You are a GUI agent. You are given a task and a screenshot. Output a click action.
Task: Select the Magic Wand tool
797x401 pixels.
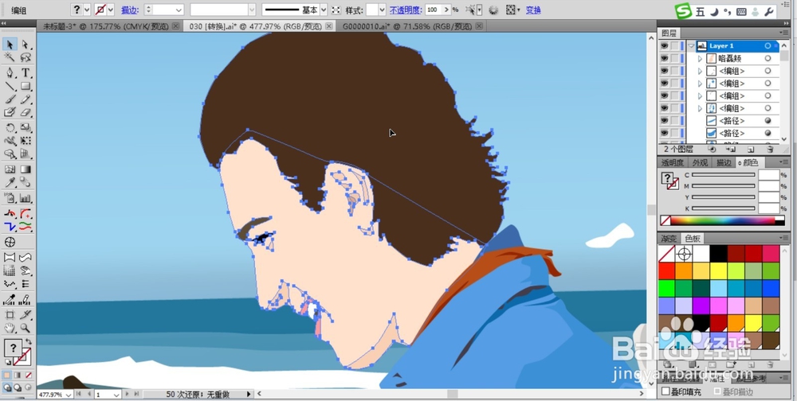pyautogui.click(x=10, y=58)
